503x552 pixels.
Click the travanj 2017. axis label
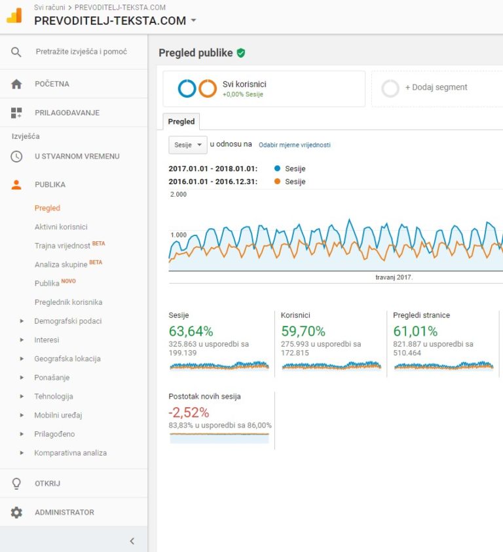[x=394, y=277]
